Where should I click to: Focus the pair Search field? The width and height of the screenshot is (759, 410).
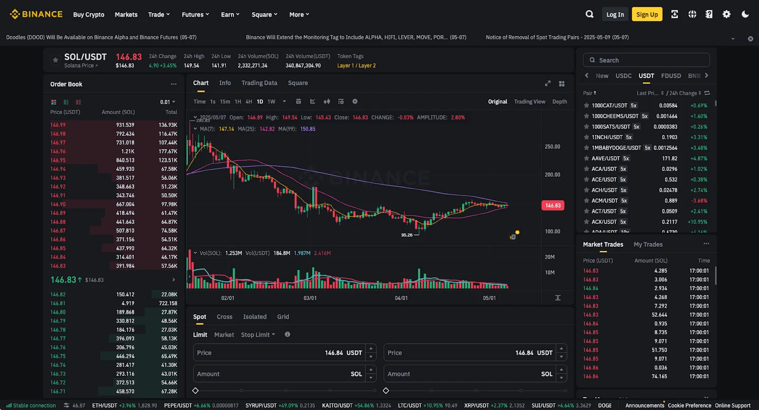click(x=646, y=60)
